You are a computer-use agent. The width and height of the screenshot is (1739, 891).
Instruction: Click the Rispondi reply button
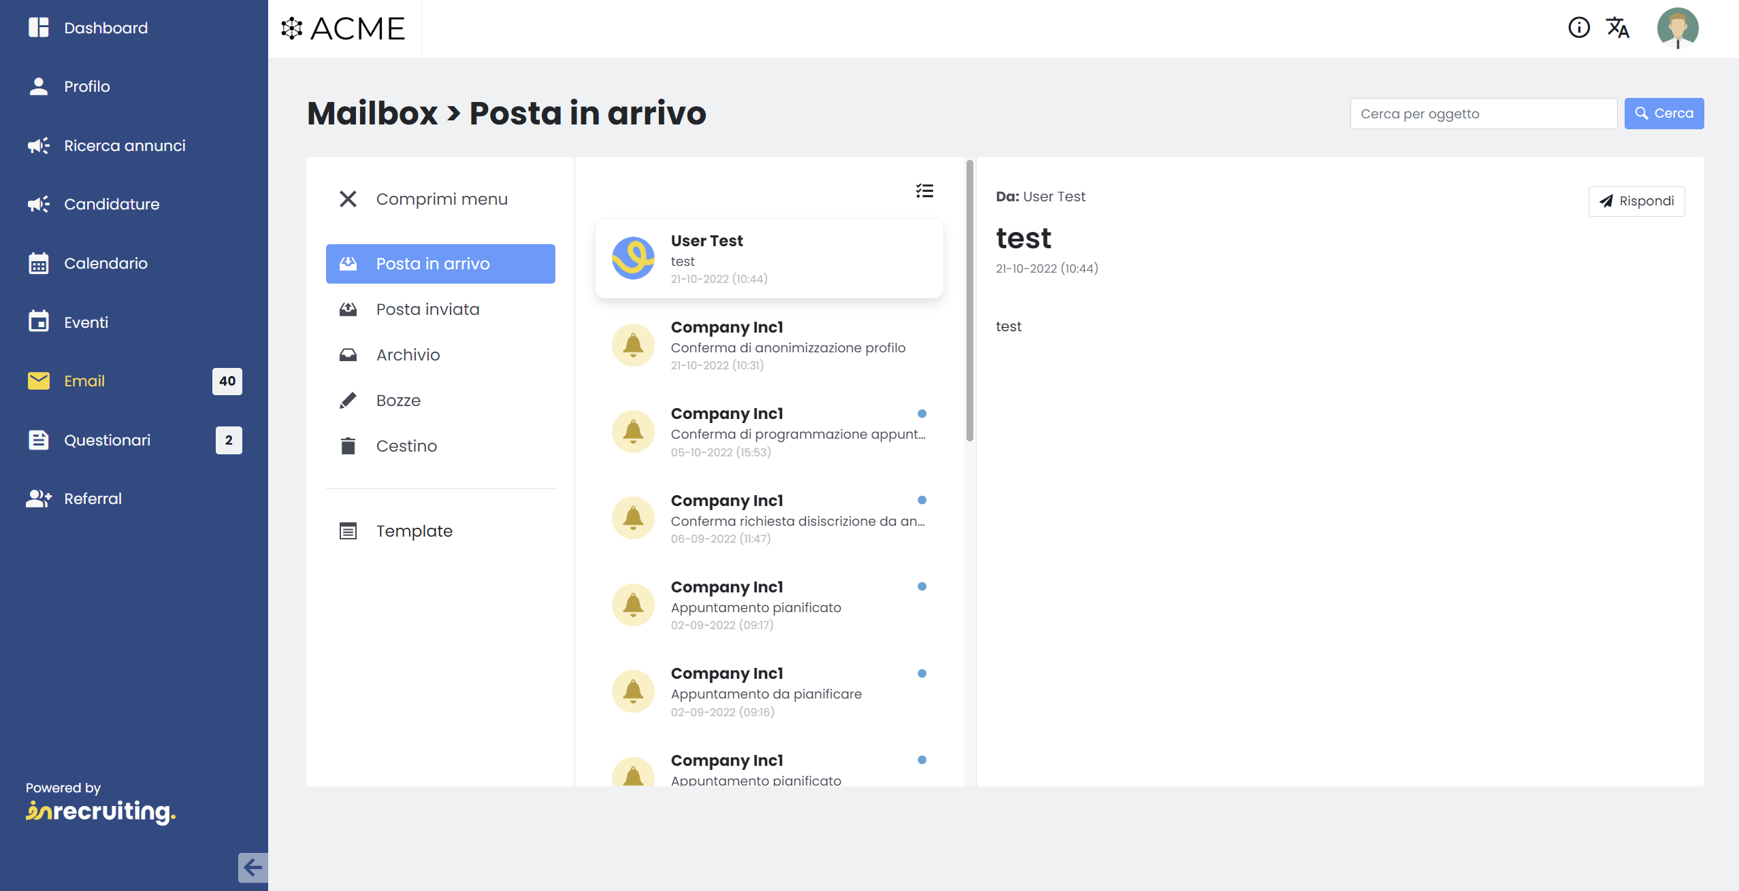point(1636,201)
